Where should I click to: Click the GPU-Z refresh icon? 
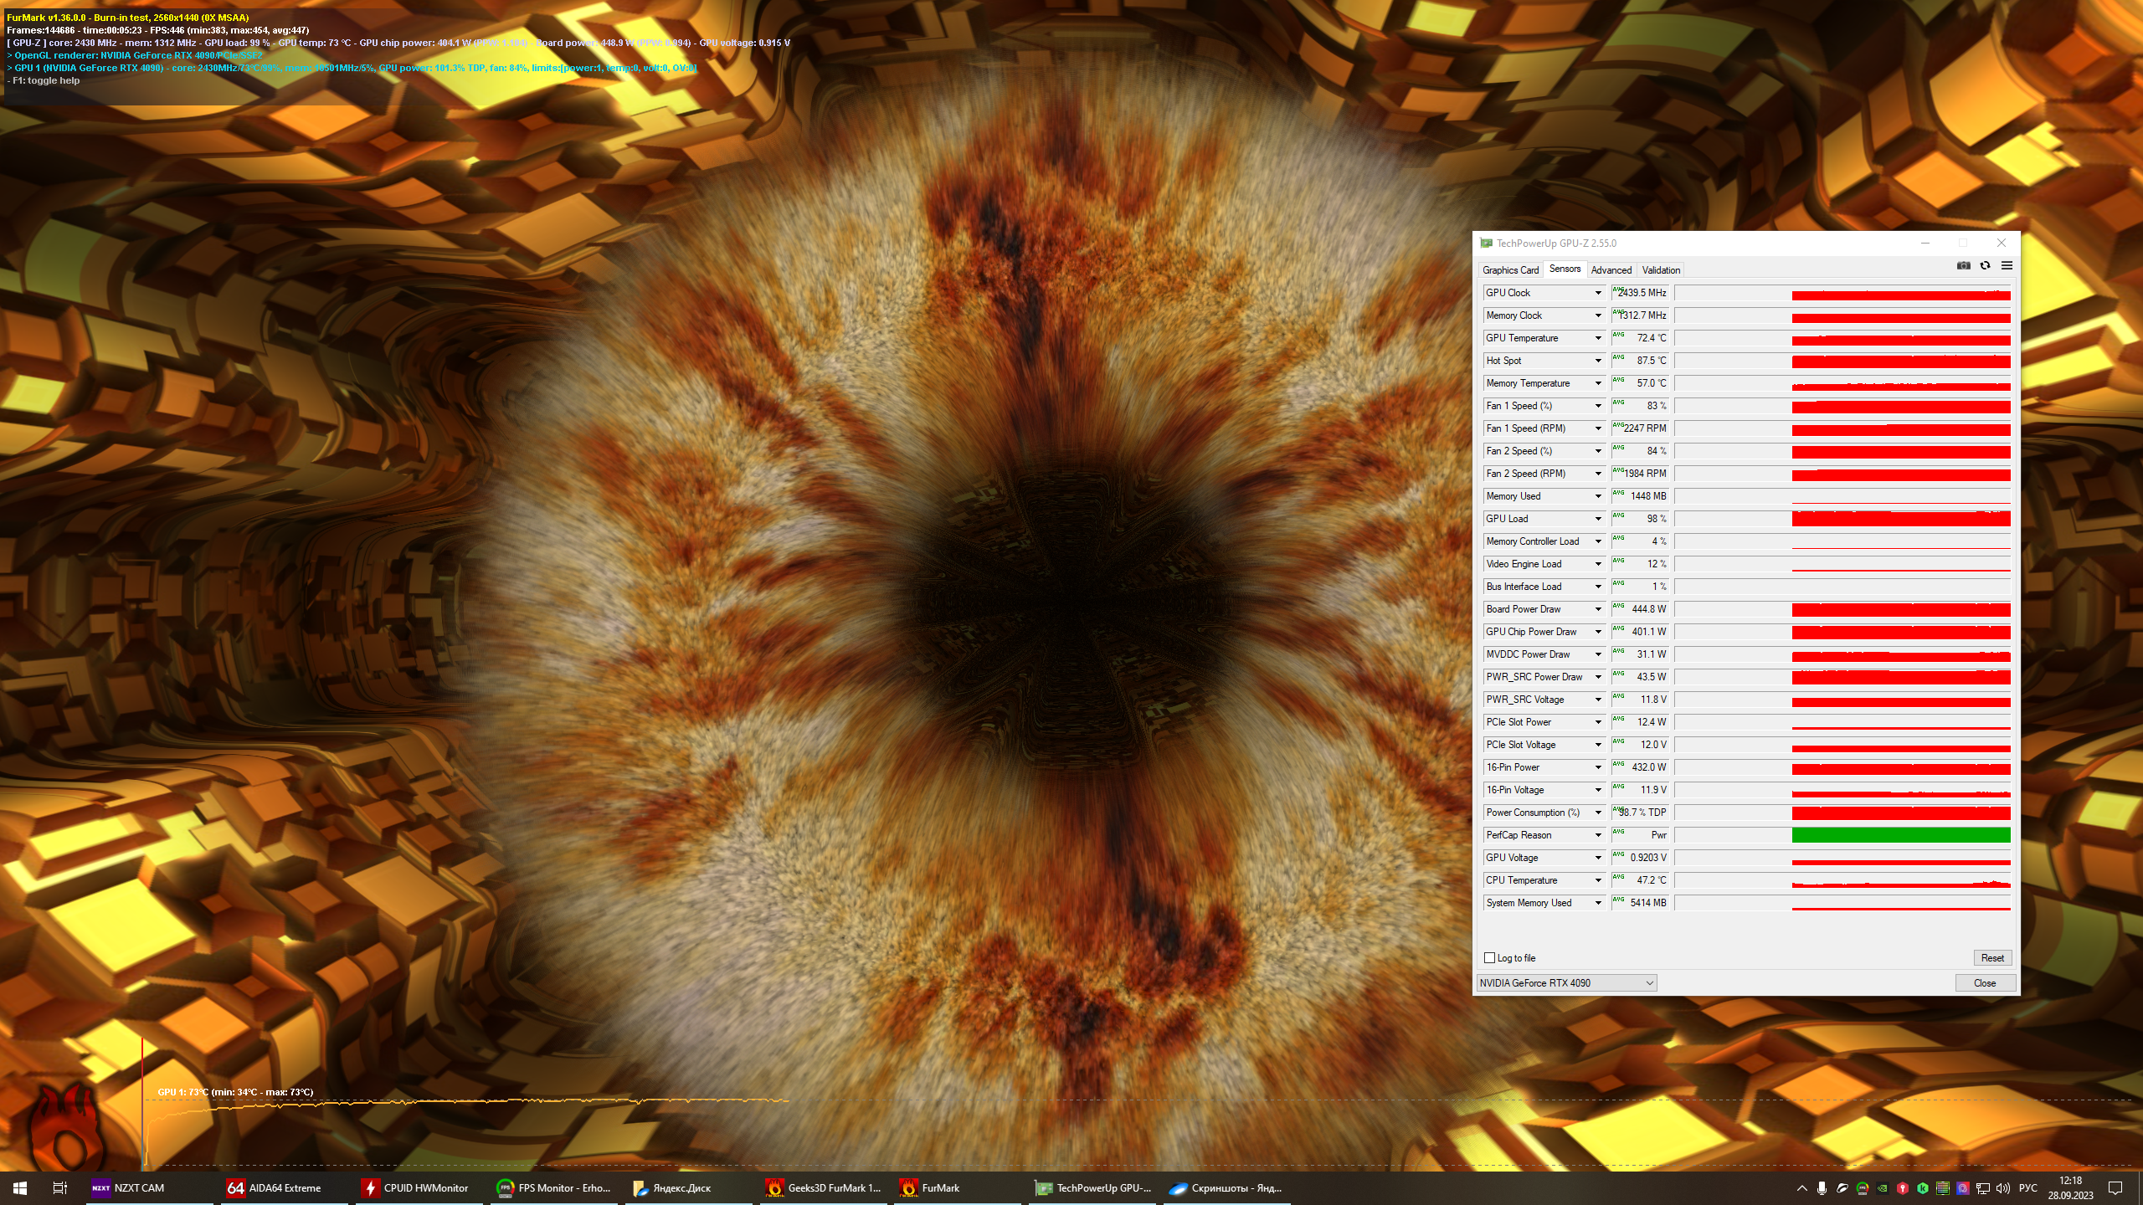coord(1985,266)
